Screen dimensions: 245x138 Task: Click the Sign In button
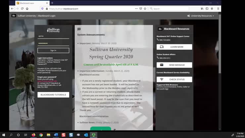[x=53, y=50]
